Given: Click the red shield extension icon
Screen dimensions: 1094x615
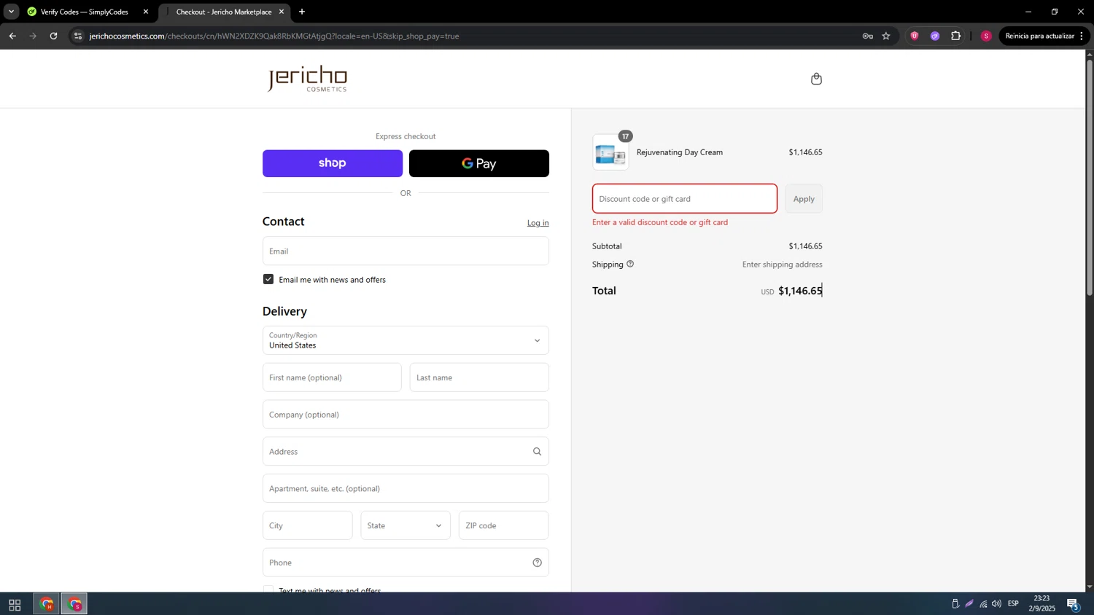Looking at the screenshot, I should point(915,36).
